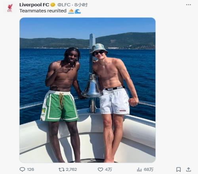The height and width of the screenshot is (174, 198).
Task: Click the 126 replies count
Action: point(30,170)
